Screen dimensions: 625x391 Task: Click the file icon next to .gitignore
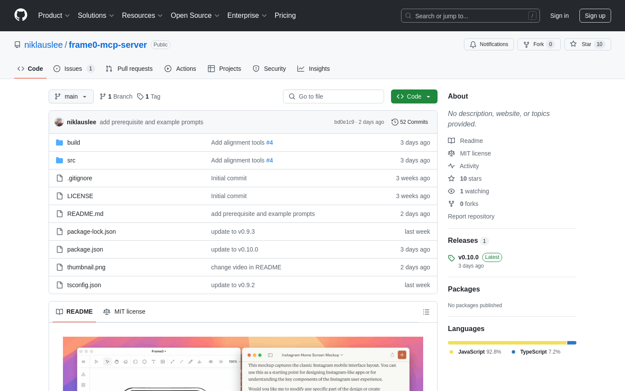pos(59,178)
